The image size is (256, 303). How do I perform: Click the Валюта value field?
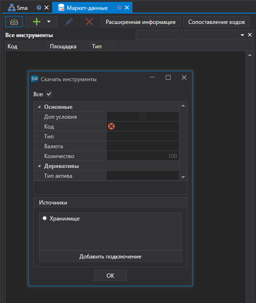pos(143,146)
